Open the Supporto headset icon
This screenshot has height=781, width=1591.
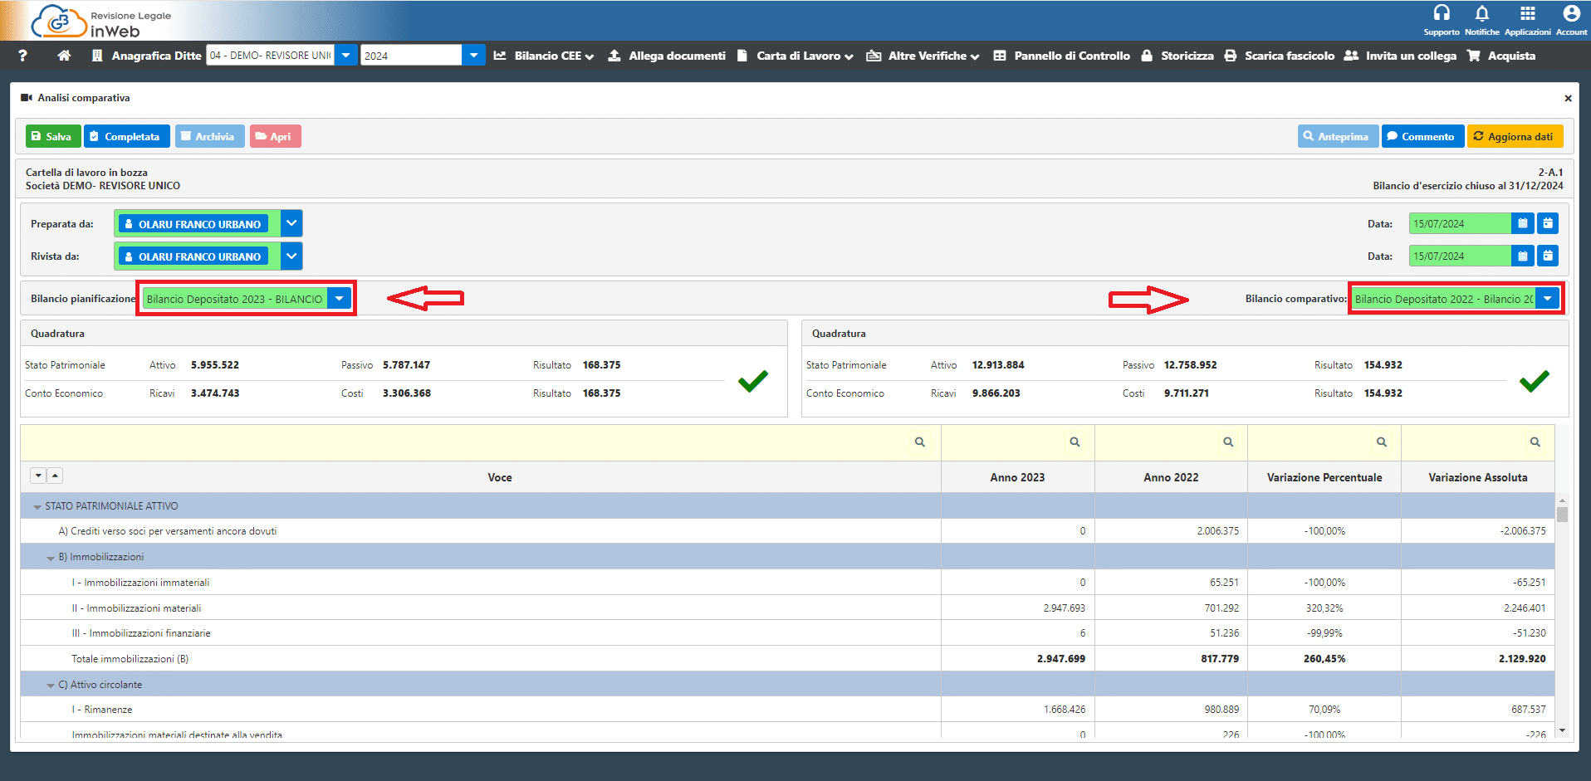click(1442, 13)
